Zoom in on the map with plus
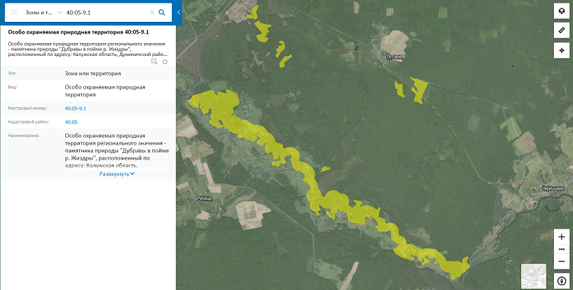This screenshot has height=290, width=573. coord(561,237)
